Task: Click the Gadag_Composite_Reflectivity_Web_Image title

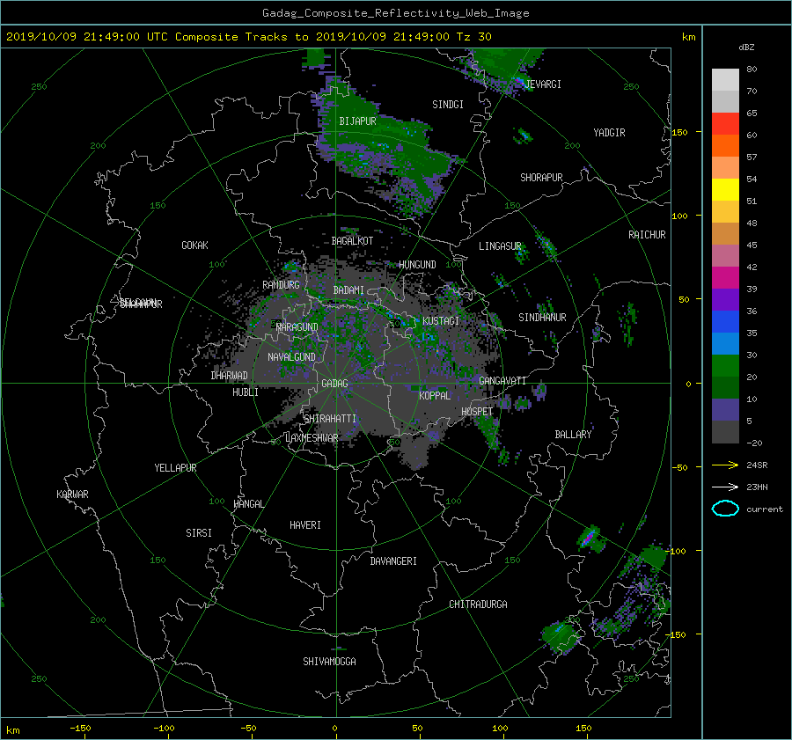Action: click(395, 13)
